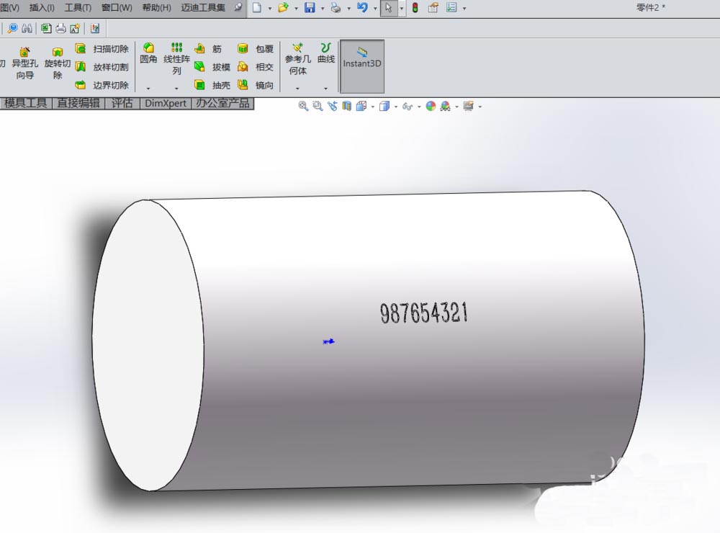Expand the Fillet (圆角) dropdown arrow

pyautogui.click(x=148, y=88)
